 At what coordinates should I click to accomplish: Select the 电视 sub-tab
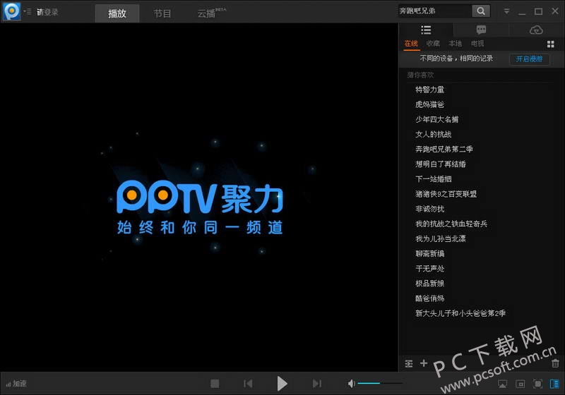(x=477, y=44)
